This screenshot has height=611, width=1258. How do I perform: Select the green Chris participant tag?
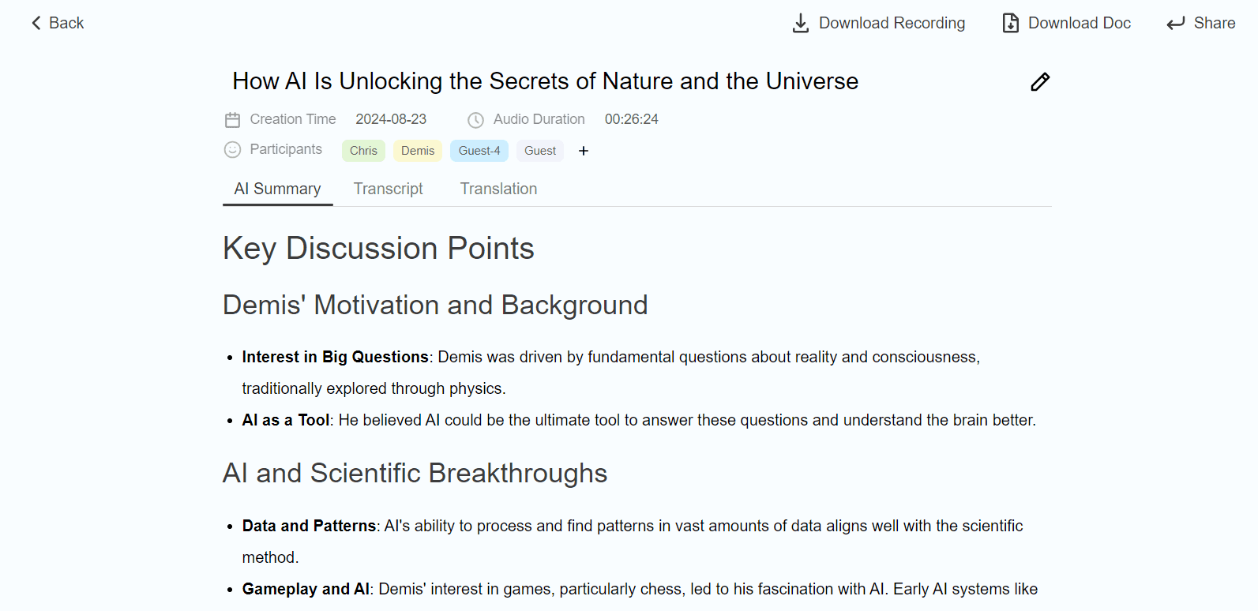[363, 151]
